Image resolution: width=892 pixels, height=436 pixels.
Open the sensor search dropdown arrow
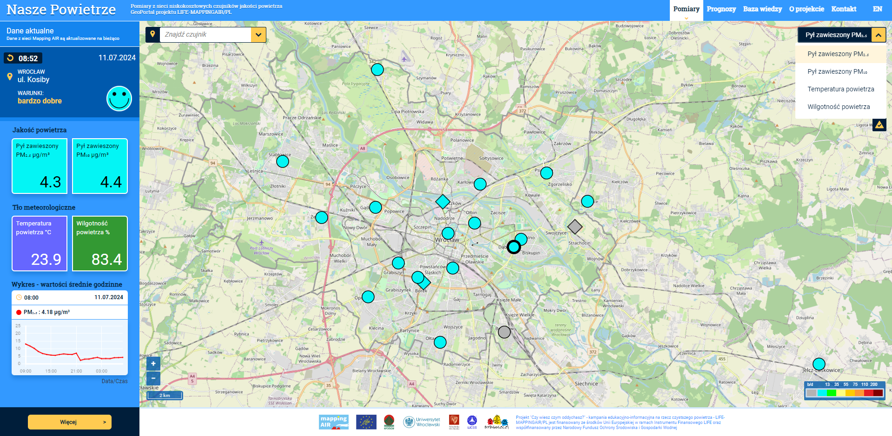coord(258,35)
